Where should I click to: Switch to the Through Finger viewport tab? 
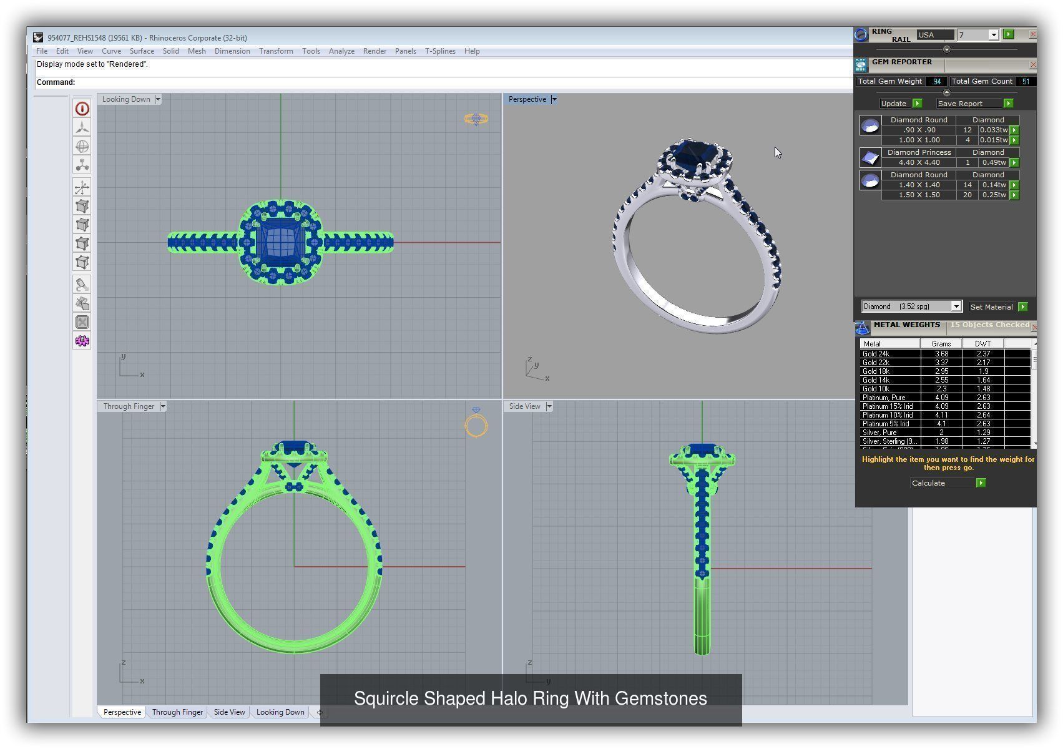(x=177, y=712)
